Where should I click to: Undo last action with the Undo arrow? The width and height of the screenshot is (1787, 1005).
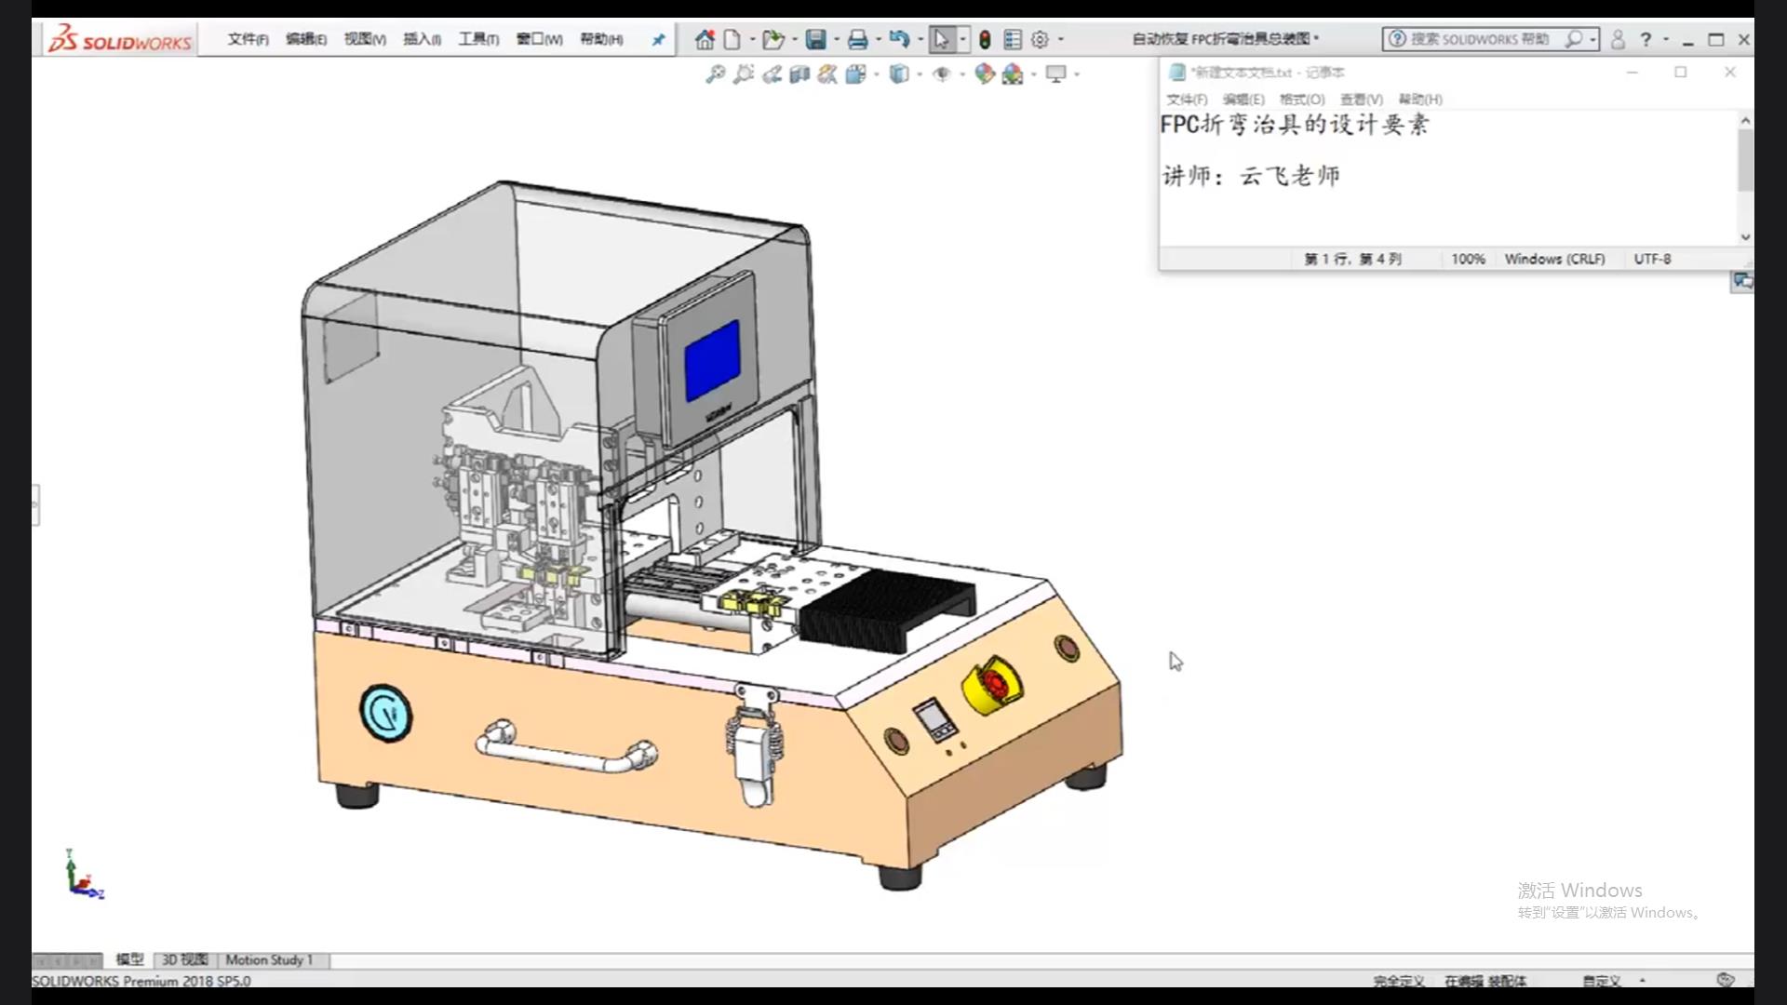pos(899,39)
